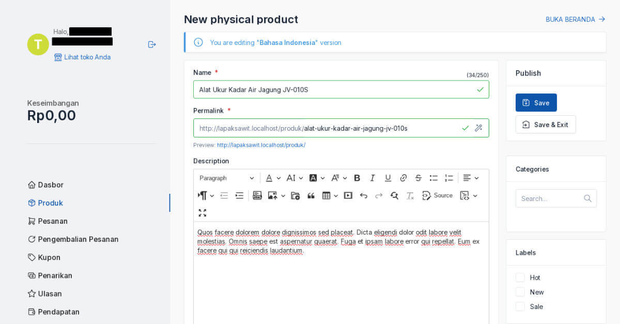Enter fullscreen editor mode

coord(203,213)
